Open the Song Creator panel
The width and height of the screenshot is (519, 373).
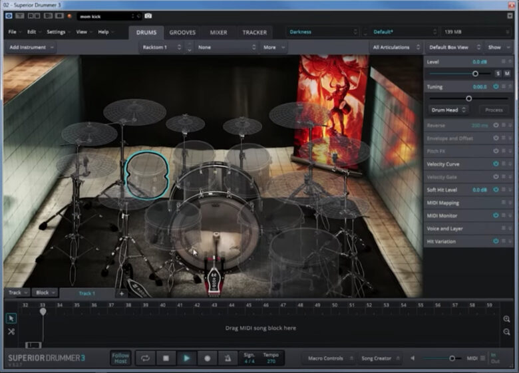[x=380, y=358]
